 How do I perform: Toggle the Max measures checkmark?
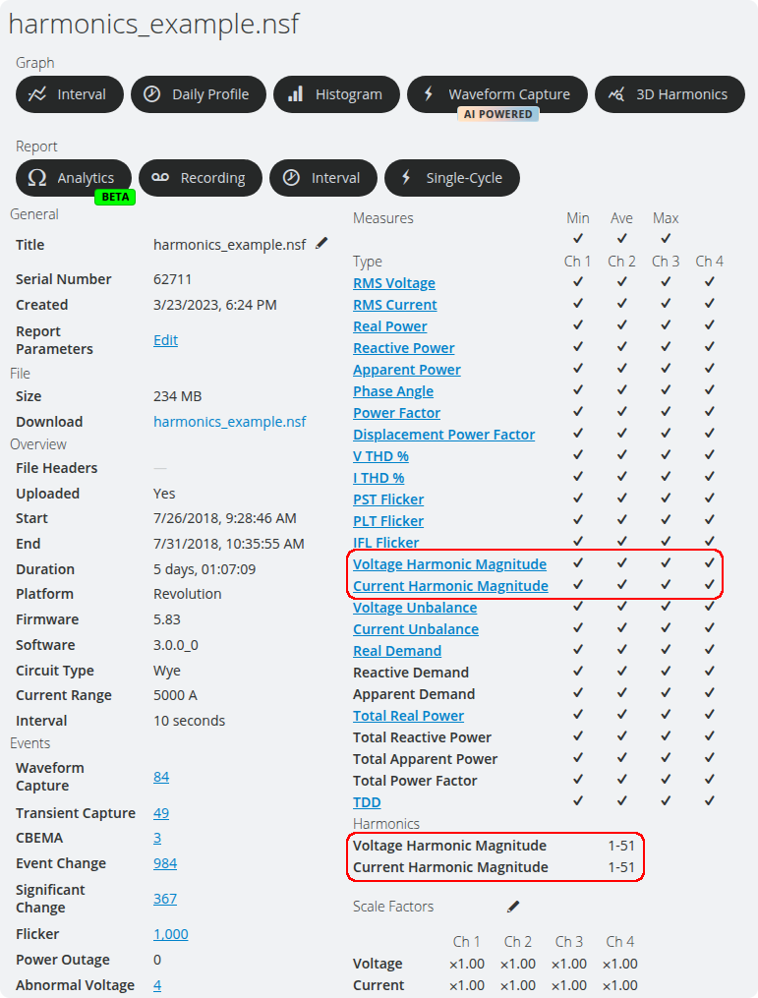[x=666, y=238]
